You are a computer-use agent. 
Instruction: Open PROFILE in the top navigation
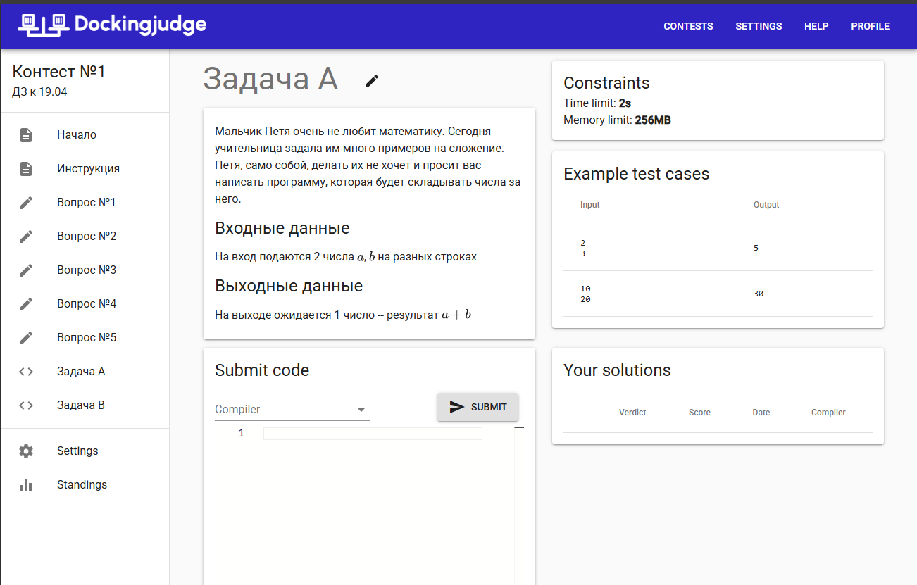[870, 26]
